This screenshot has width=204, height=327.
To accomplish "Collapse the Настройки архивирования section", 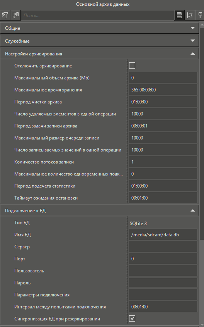I will tap(100, 54).
